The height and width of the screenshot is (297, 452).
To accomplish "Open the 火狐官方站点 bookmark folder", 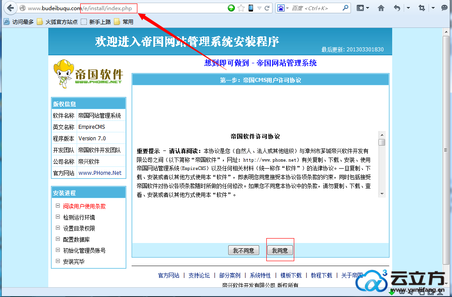I will 57,22.
